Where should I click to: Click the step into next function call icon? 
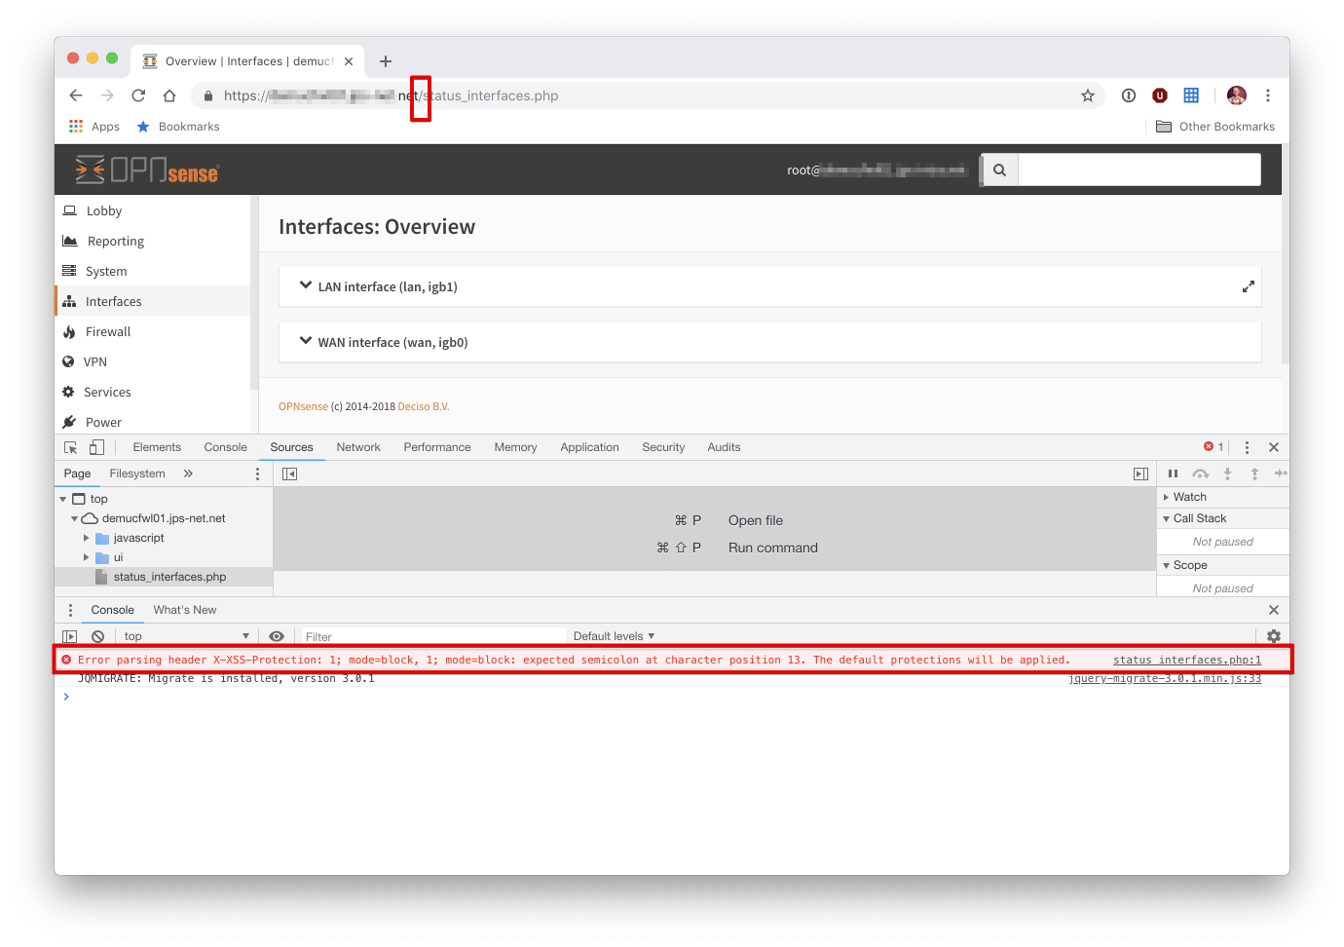point(1227,473)
